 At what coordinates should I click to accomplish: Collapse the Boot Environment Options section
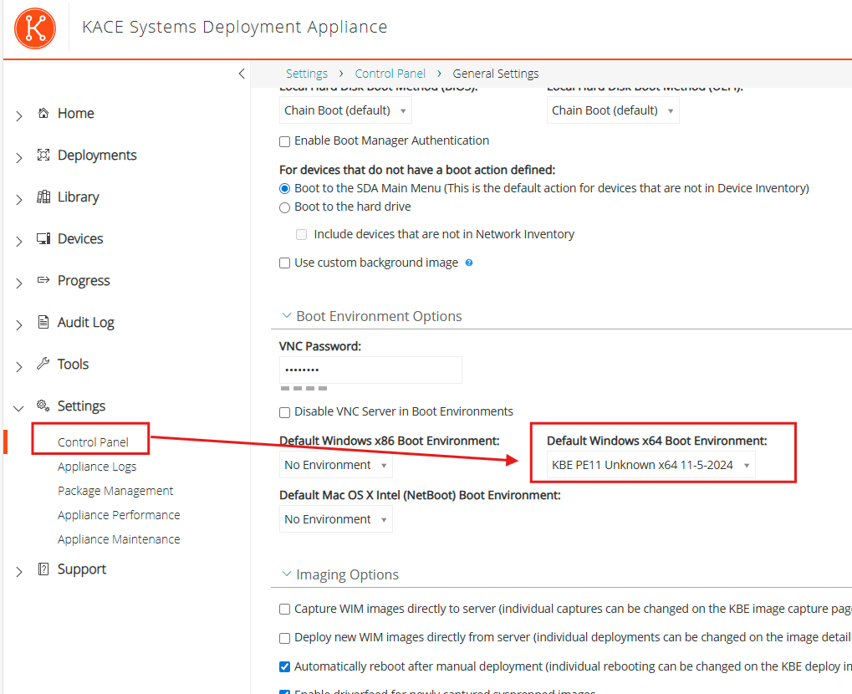(x=286, y=316)
